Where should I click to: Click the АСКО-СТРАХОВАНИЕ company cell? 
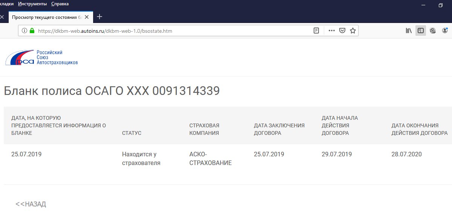tap(210, 159)
